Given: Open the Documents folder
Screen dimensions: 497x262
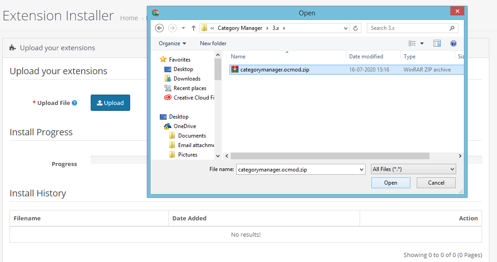Looking at the screenshot, I should pos(192,135).
